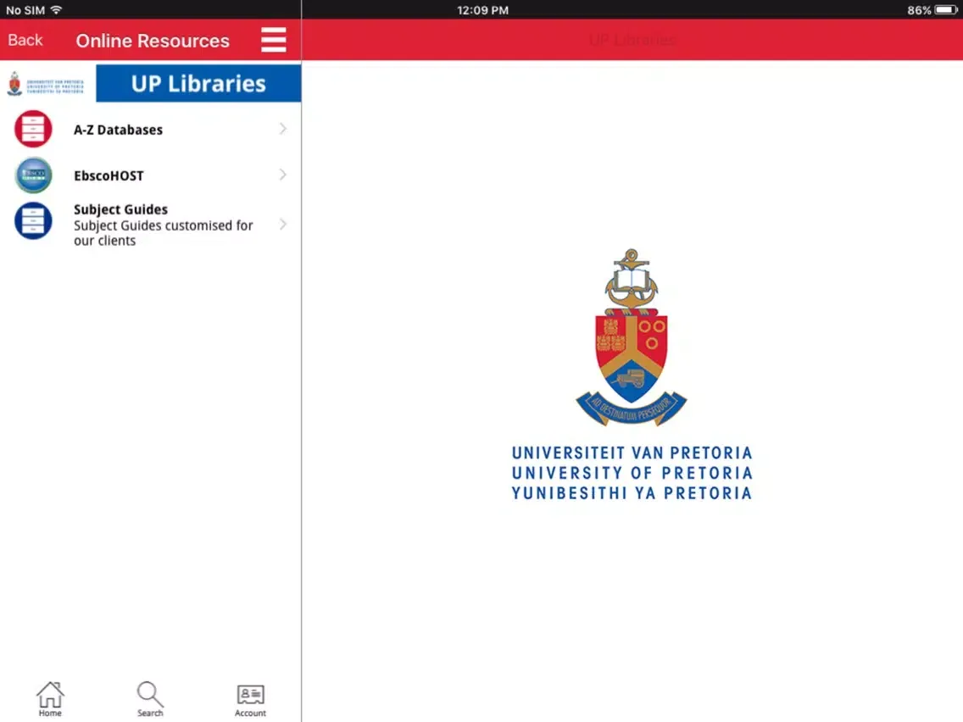Open Subject Guides row chevron
This screenshot has height=722, width=963.
[x=282, y=224]
